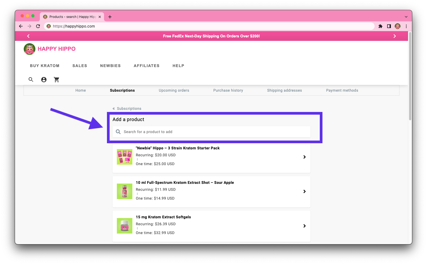Click One time: $25.00 USD price
Image resolution: width=427 pixels, height=264 pixels.
pos(155,164)
